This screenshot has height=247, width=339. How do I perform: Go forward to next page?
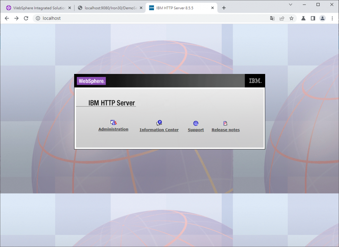(17, 18)
